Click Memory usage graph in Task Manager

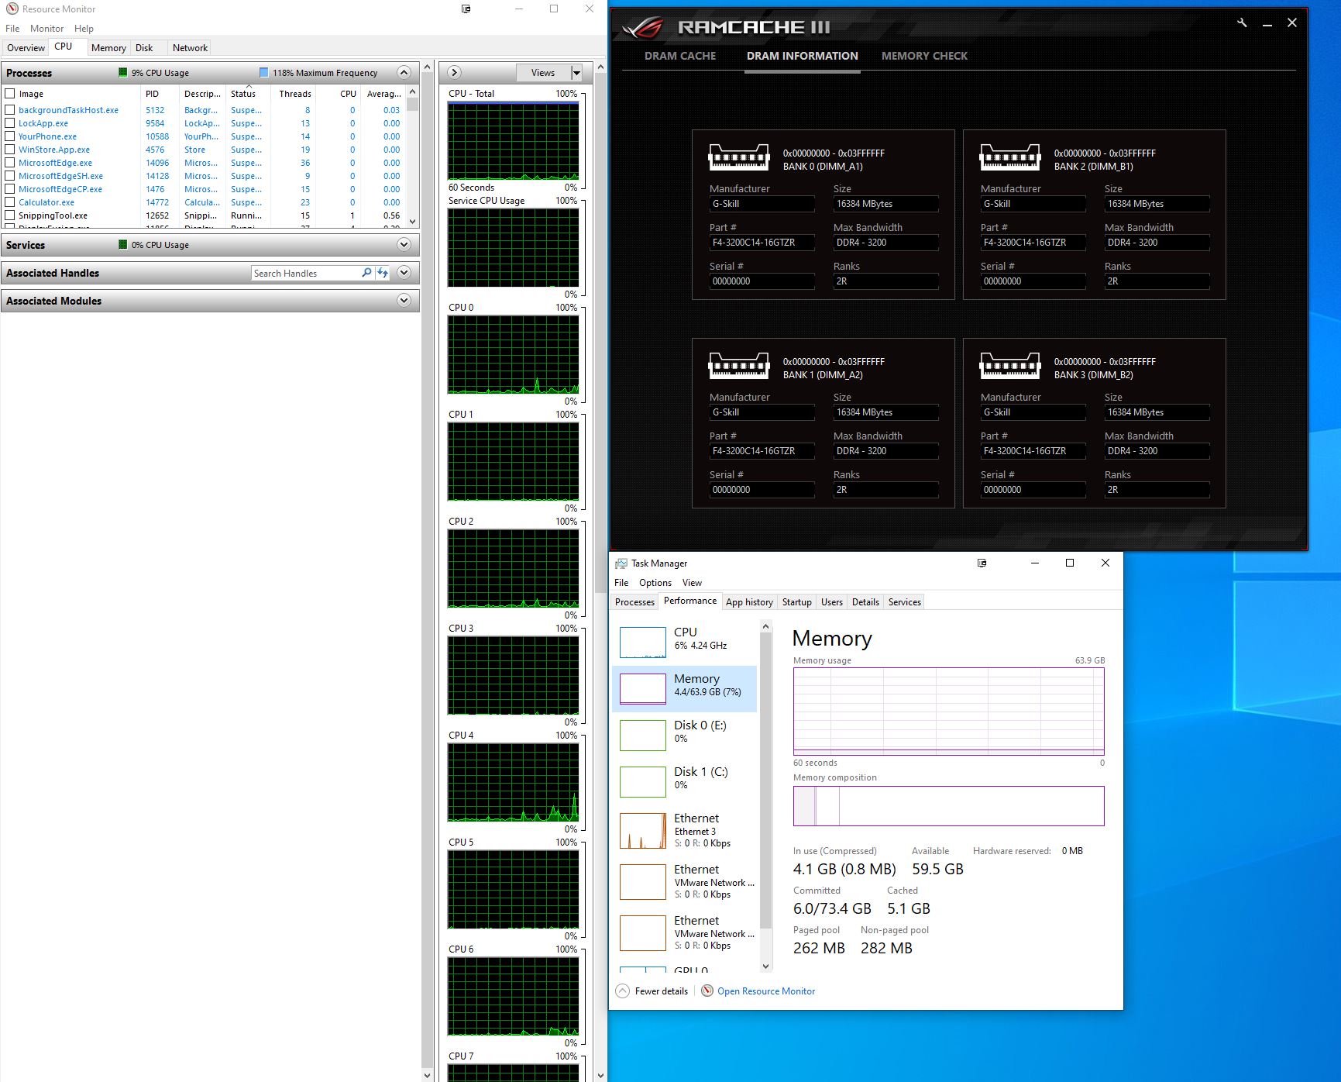948,711
